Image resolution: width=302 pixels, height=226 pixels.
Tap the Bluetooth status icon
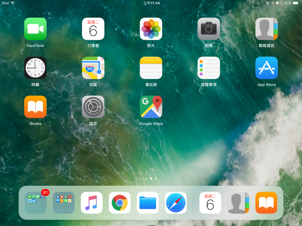[x=281, y=3]
